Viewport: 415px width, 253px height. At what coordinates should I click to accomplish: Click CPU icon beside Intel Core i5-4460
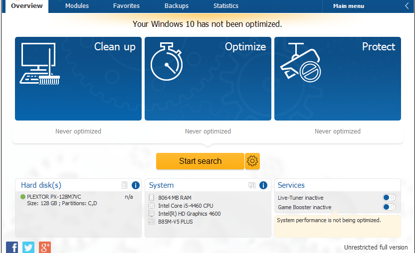pos(152,205)
